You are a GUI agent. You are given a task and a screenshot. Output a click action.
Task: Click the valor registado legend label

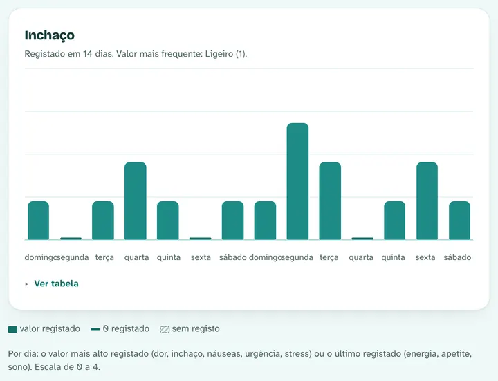[x=50, y=328]
